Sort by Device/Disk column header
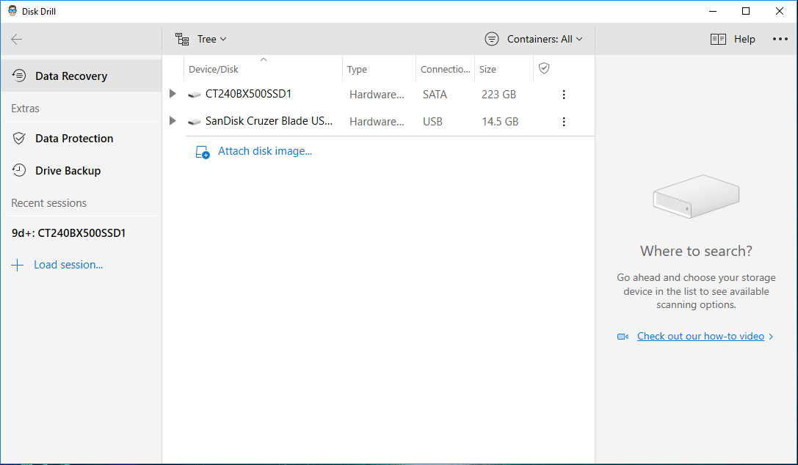 214,70
